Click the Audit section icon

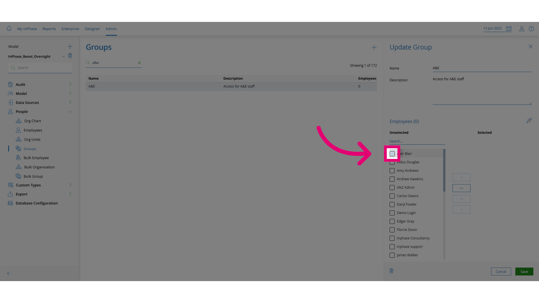click(10, 84)
